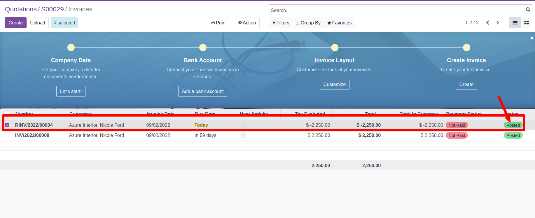
Task: Open the Print dropdown
Action: 218,23
